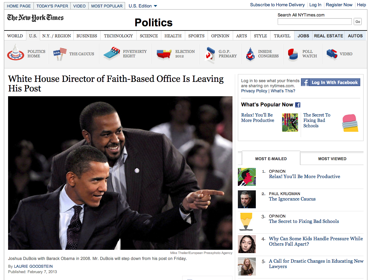This screenshot has width=374, height=280.
Task: Select the top VIDEO tab
Action: 80,6
